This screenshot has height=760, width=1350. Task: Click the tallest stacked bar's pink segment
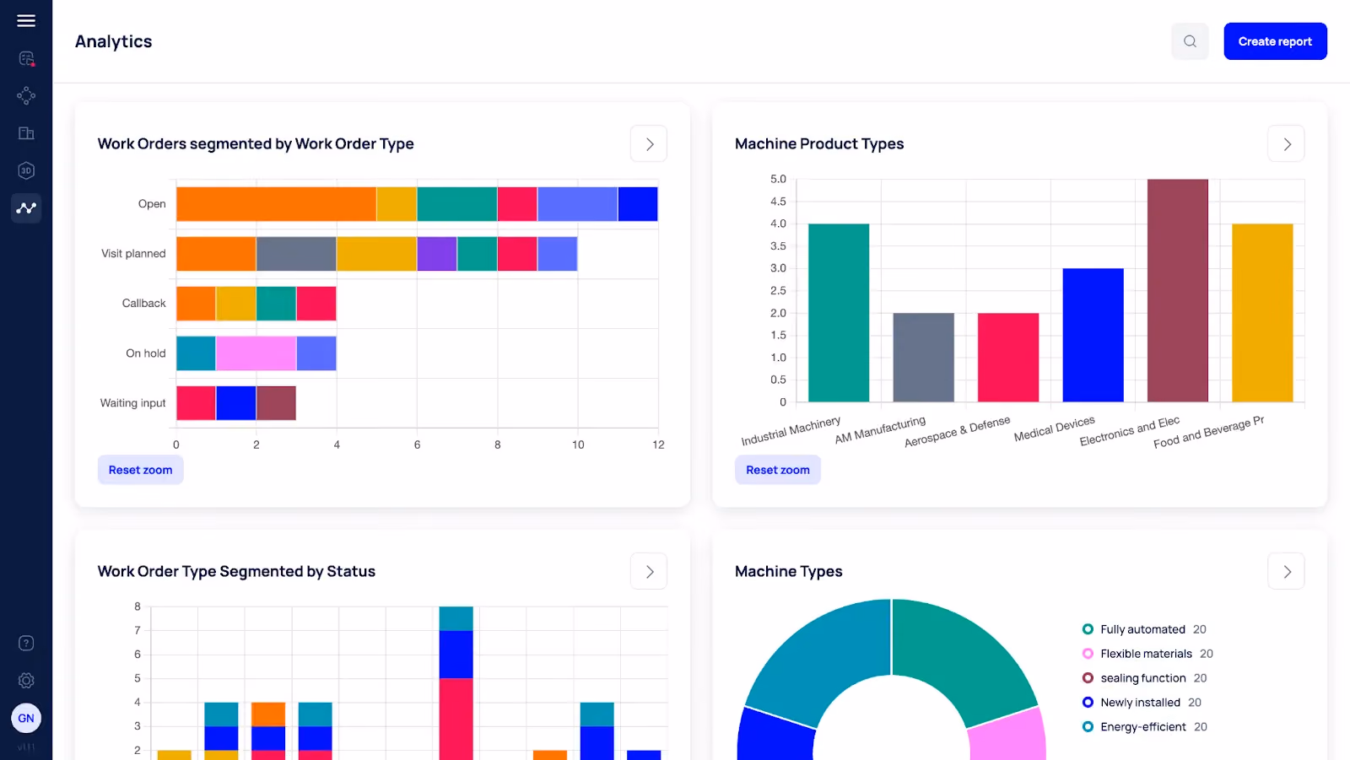(456, 719)
